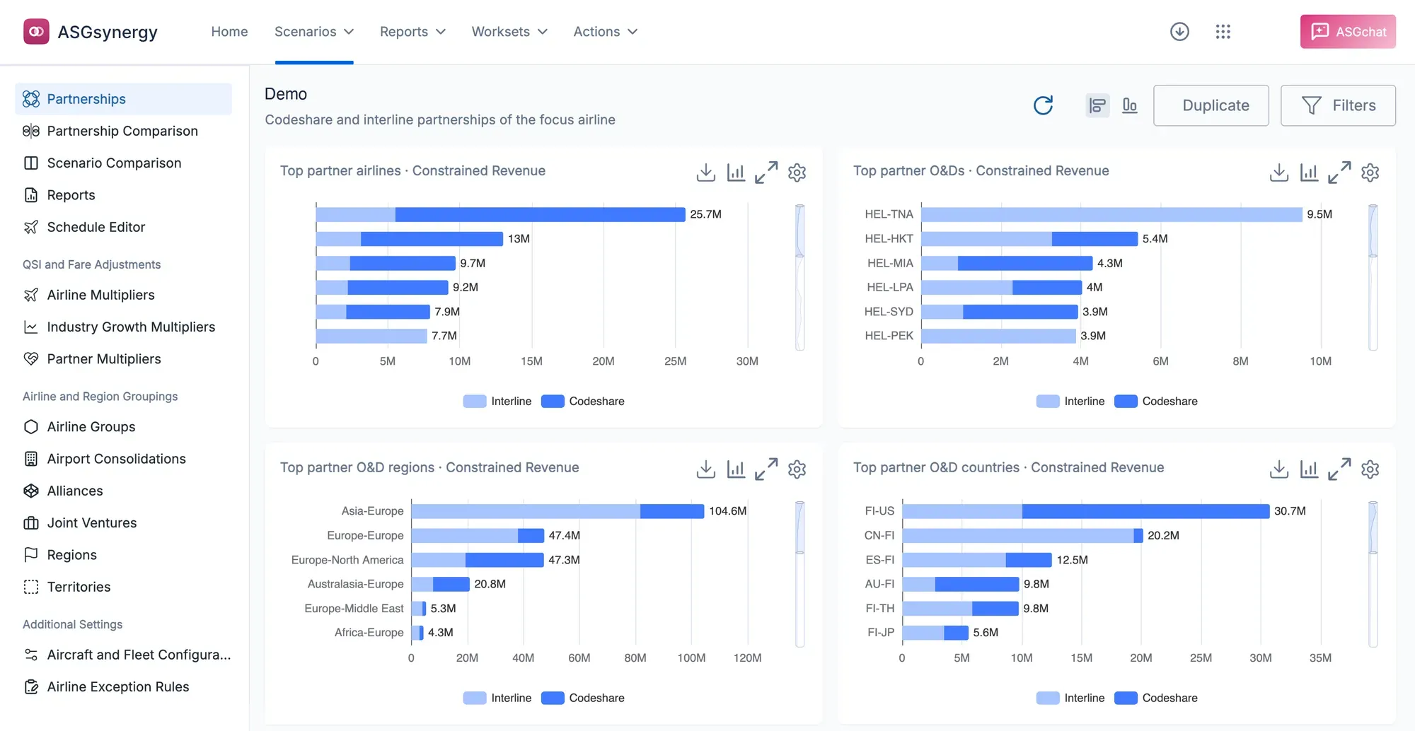Open Reports in the left sidebar
This screenshot has height=731, width=1415.
(x=123, y=195)
